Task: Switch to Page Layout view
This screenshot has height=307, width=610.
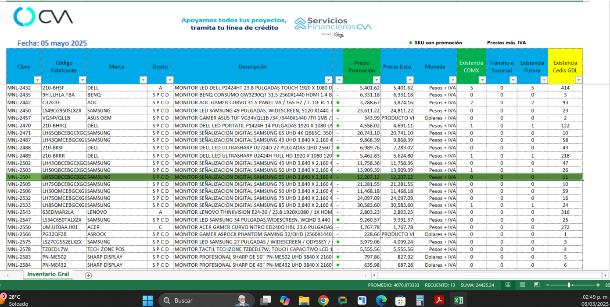Action: (x=522, y=285)
